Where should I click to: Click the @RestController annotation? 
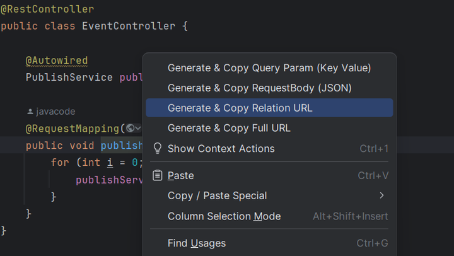click(47, 9)
